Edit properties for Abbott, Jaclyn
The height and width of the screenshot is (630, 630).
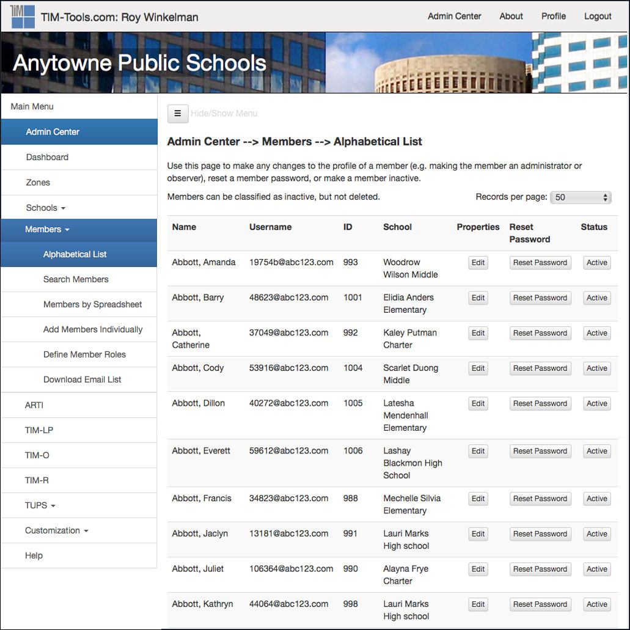(478, 534)
